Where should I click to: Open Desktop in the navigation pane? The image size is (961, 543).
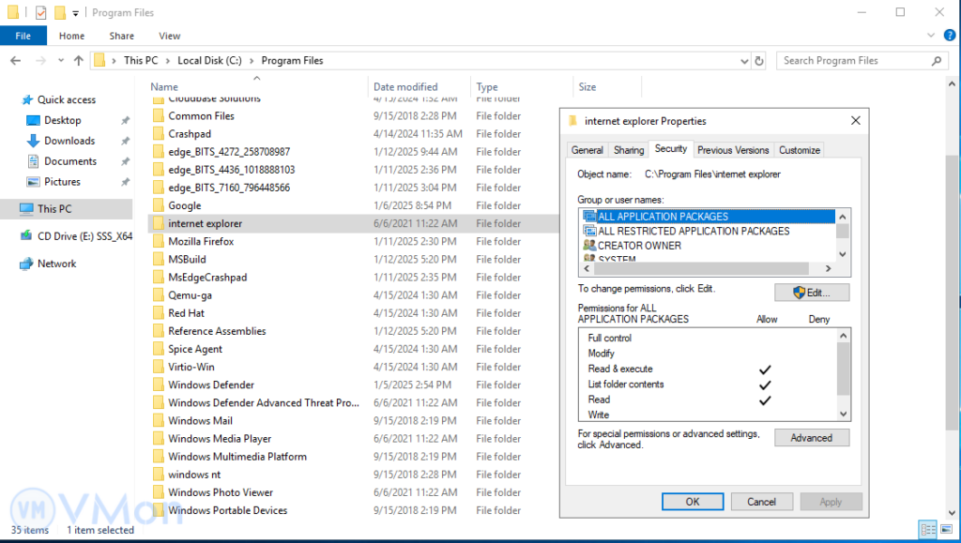pyautogui.click(x=63, y=121)
